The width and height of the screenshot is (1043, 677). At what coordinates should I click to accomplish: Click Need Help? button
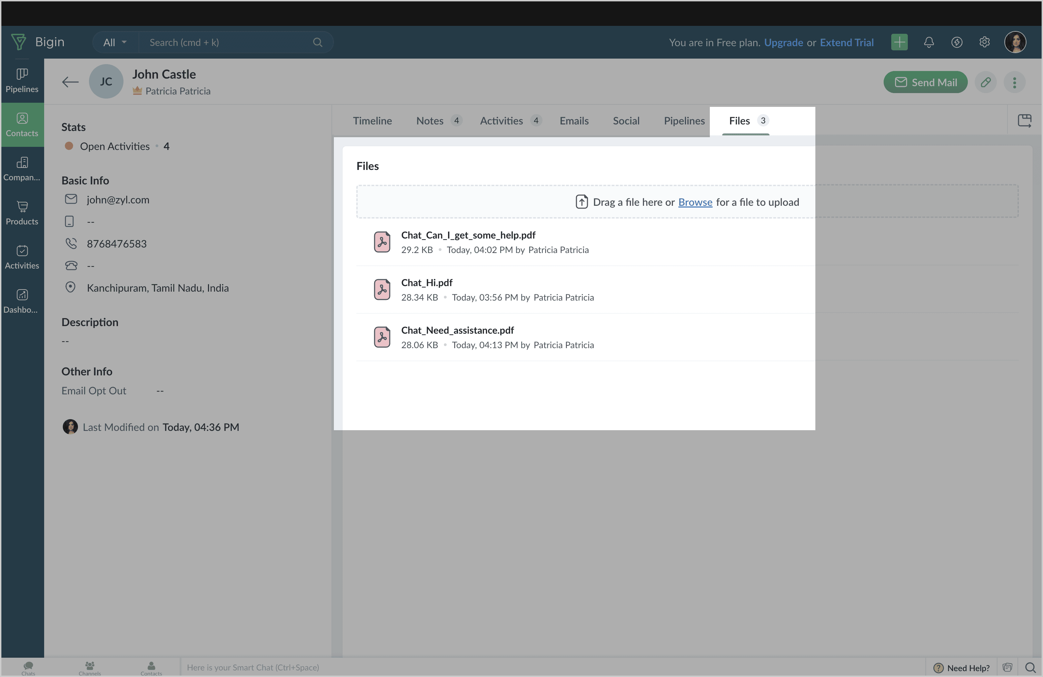click(961, 668)
